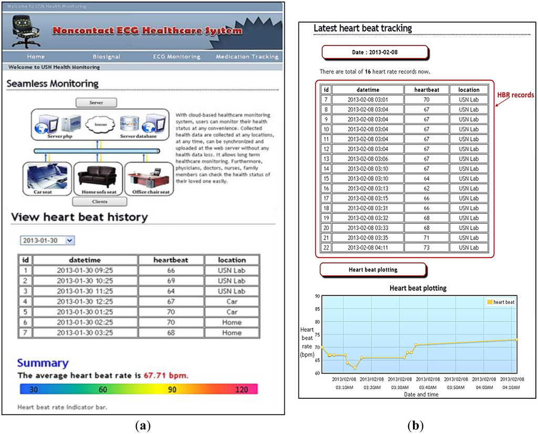
Task: Select the Office chair seat image
Action: point(149,177)
